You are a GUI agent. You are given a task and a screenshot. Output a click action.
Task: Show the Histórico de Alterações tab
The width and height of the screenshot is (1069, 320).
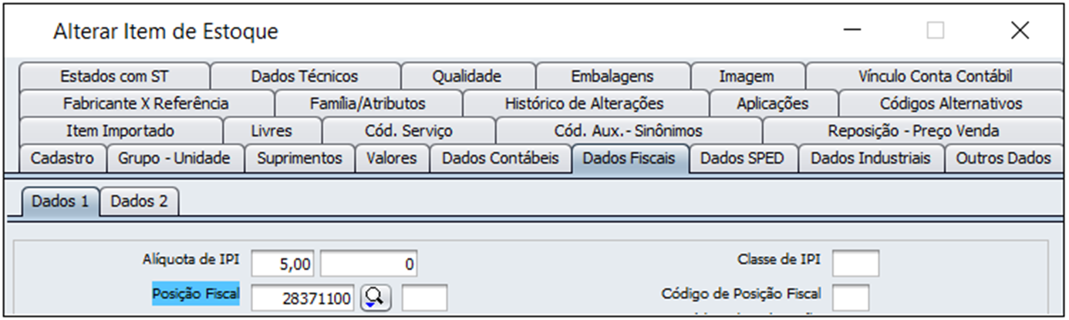tap(584, 103)
